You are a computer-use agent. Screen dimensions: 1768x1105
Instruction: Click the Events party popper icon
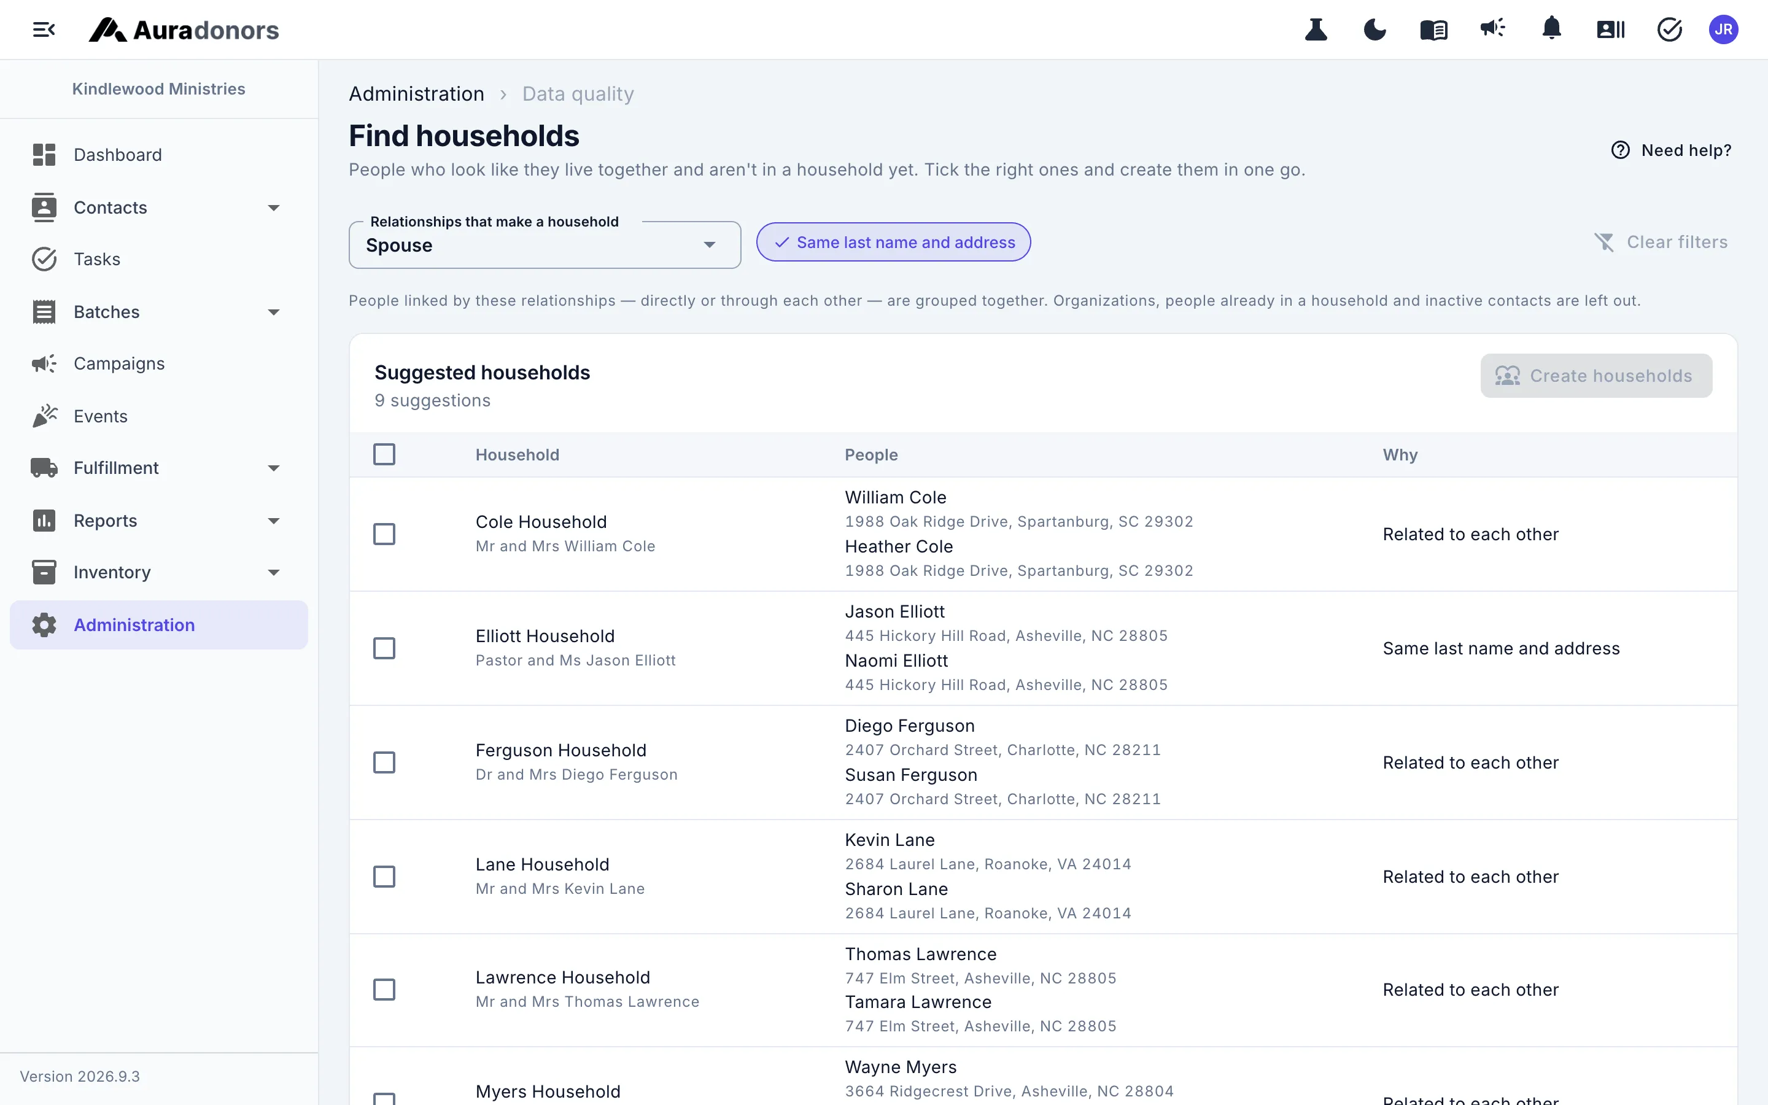tap(45, 416)
